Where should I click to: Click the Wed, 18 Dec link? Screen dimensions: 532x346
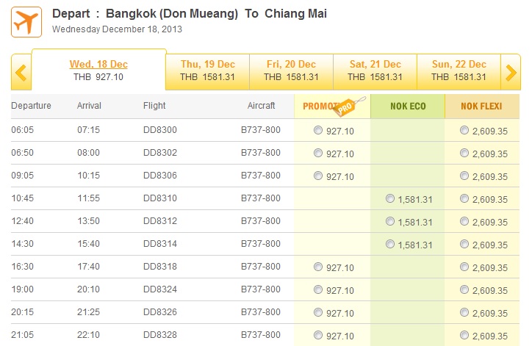pyautogui.click(x=98, y=64)
